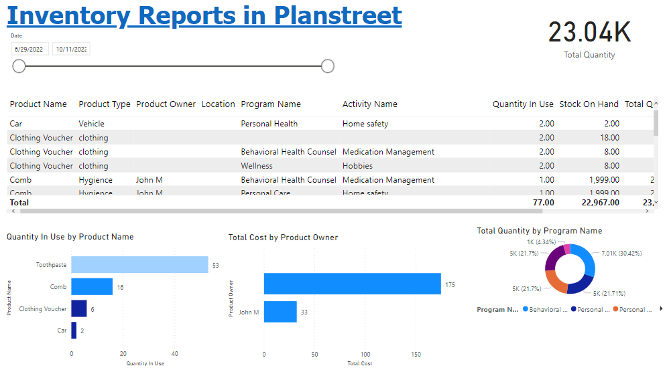Sort by the Activity Name column header
Screen dimensions: 667x372
(369, 104)
